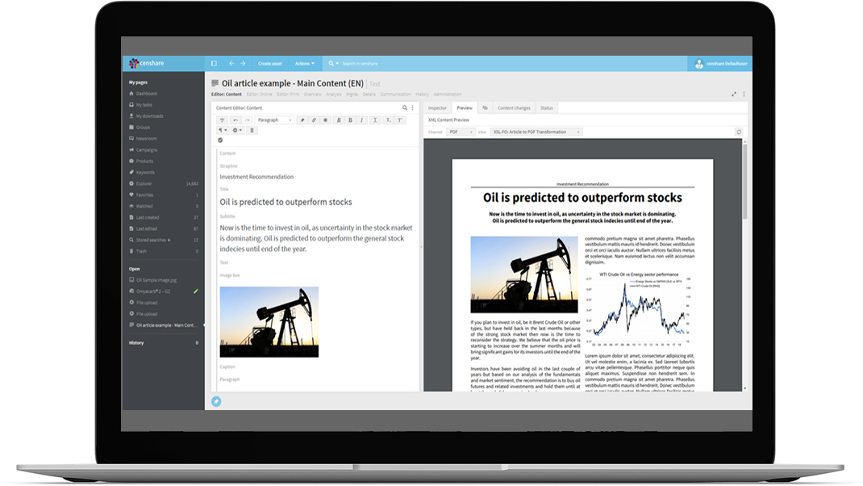Switch to the Content changes tab

point(514,107)
